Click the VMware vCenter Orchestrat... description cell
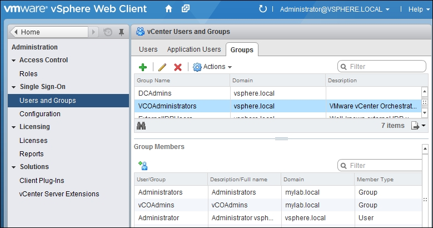The image size is (433, 228). pos(373,106)
